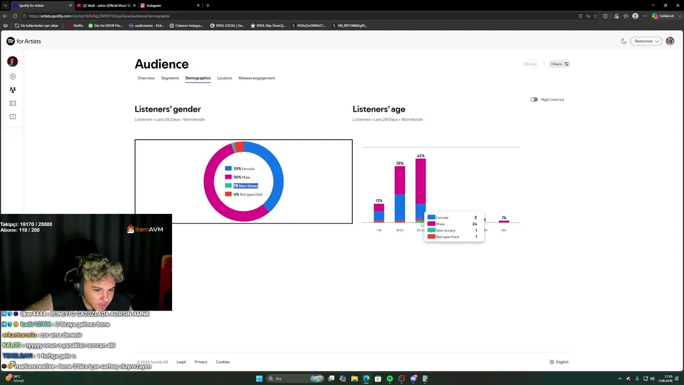Click the Windows taskbar search box
The width and height of the screenshot is (684, 385).
(x=296, y=379)
